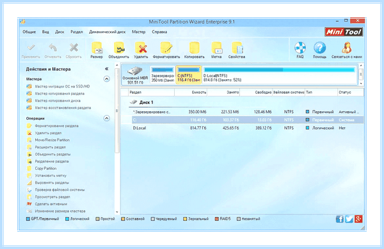Click Copy Partition operation
This screenshot has height=249, width=384.
(45, 169)
